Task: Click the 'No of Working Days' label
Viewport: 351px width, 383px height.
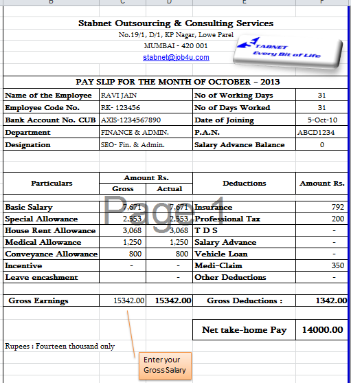Action: pos(234,96)
